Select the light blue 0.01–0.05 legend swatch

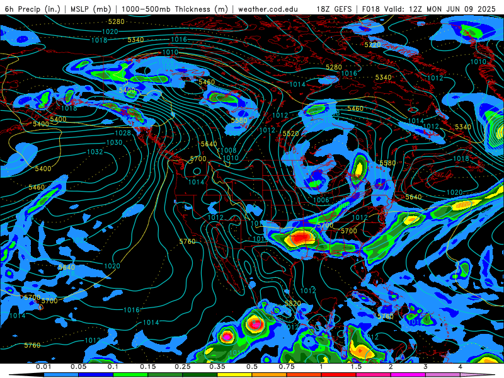(61, 375)
